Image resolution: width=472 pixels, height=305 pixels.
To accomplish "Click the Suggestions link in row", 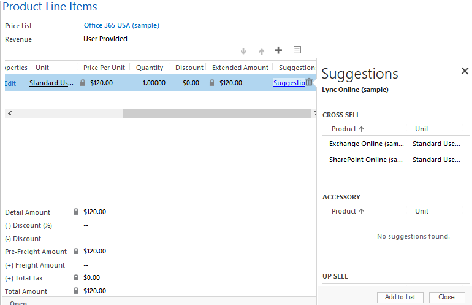I will pyautogui.click(x=289, y=83).
